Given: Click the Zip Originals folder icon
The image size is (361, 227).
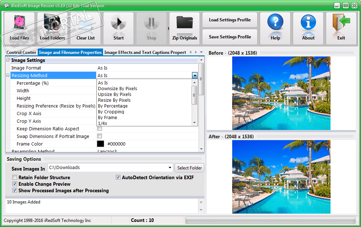Looking at the screenshot, I should (185, 22).
